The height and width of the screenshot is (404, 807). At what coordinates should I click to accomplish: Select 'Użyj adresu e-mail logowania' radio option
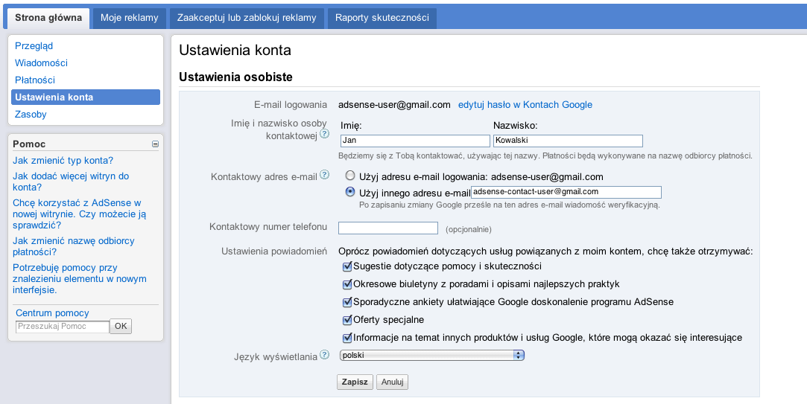349,176
